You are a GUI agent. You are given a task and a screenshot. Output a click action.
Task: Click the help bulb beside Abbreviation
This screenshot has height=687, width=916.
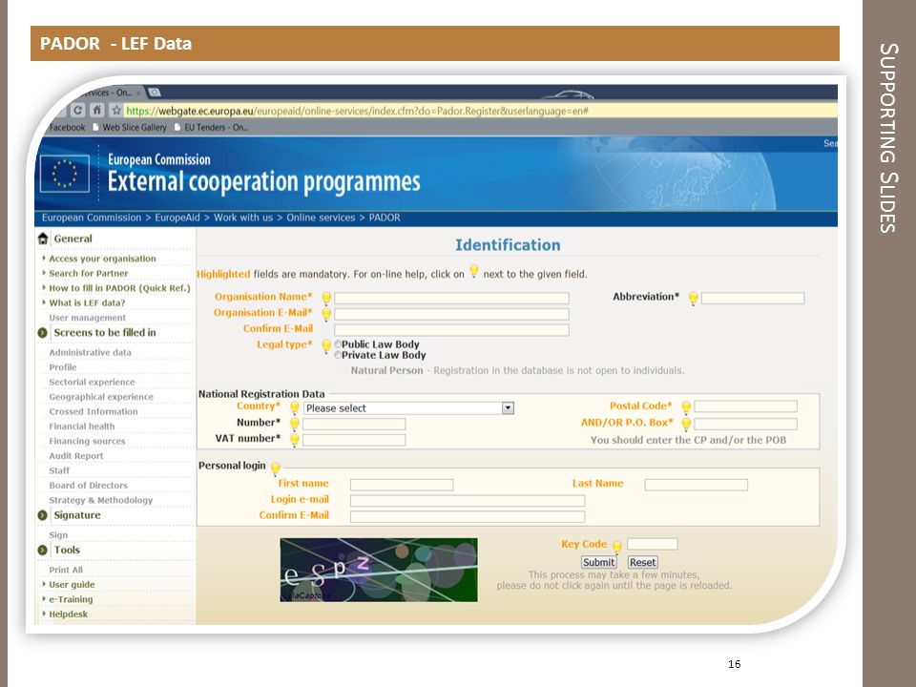coord(693,299)
